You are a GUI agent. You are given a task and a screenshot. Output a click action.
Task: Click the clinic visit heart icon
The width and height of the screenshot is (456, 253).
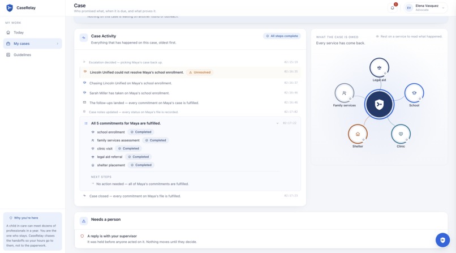(93, 149)
